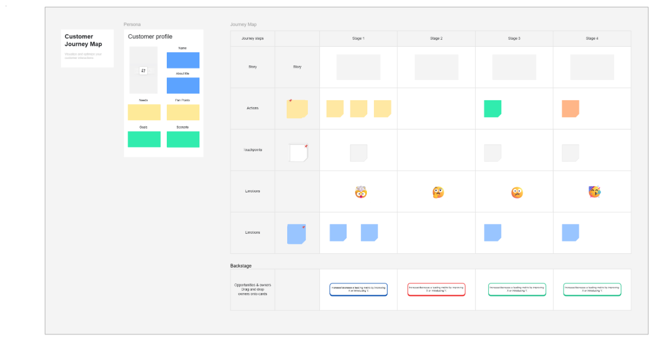Select the Stage 2 column header

[x=437, y=39]
